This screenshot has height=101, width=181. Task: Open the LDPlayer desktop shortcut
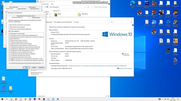[x=161, y=4]
